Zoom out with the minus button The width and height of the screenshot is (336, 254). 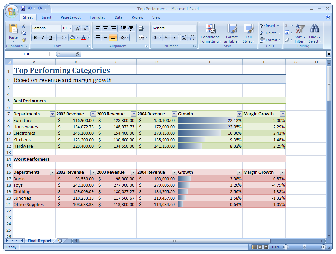286,247
